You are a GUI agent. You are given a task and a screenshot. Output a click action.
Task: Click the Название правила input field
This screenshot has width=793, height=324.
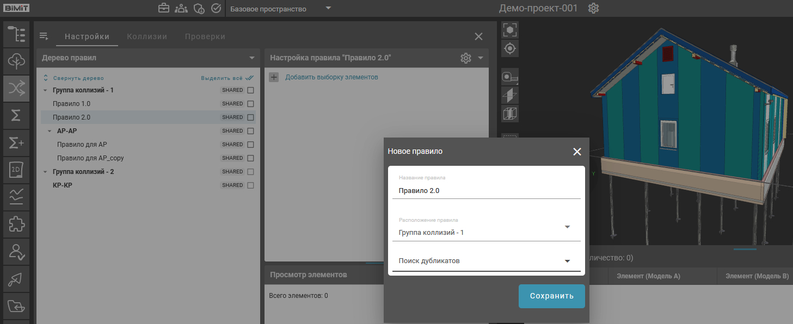click(x=485, y=191)
